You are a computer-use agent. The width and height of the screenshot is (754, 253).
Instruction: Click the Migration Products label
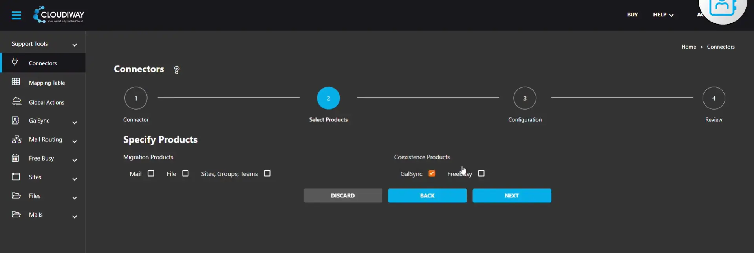point(148,157)
